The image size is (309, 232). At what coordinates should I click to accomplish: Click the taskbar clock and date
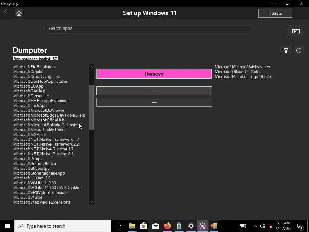coord(283,226)
